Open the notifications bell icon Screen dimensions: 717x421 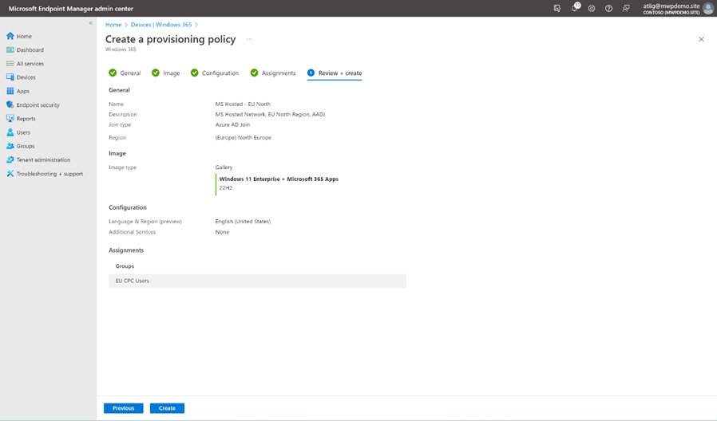pyautogui.click(x=574, y=8)
